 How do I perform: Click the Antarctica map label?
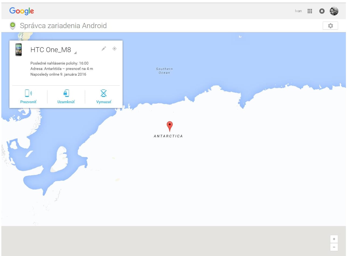[168, 136]
